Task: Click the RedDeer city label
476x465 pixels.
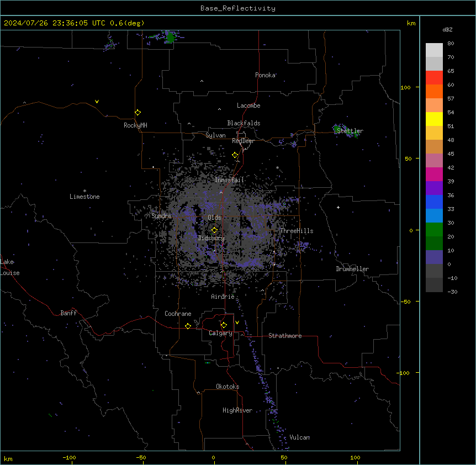Action: 243,141
